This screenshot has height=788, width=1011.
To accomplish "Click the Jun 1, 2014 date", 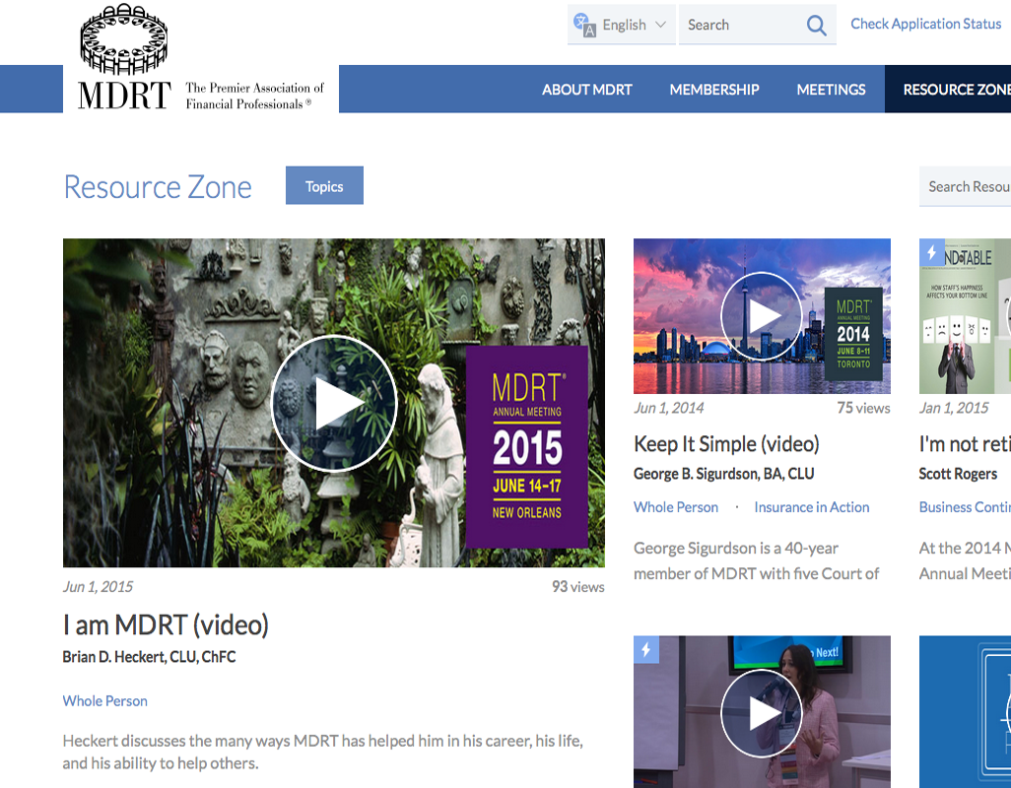I will (669, 408).
